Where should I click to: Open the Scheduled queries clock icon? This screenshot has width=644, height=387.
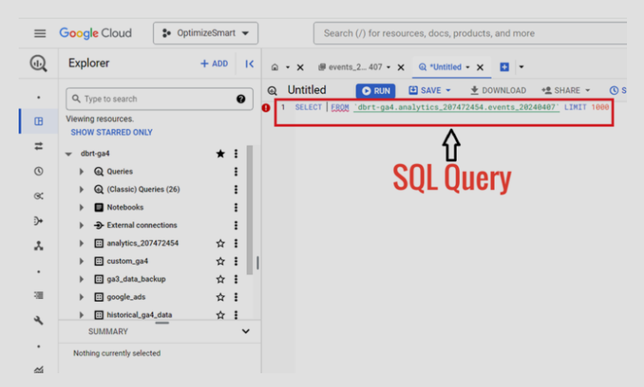pos(39,171)
